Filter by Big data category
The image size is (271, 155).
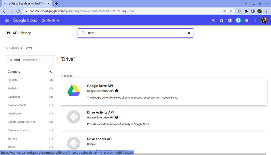point(12,80)
